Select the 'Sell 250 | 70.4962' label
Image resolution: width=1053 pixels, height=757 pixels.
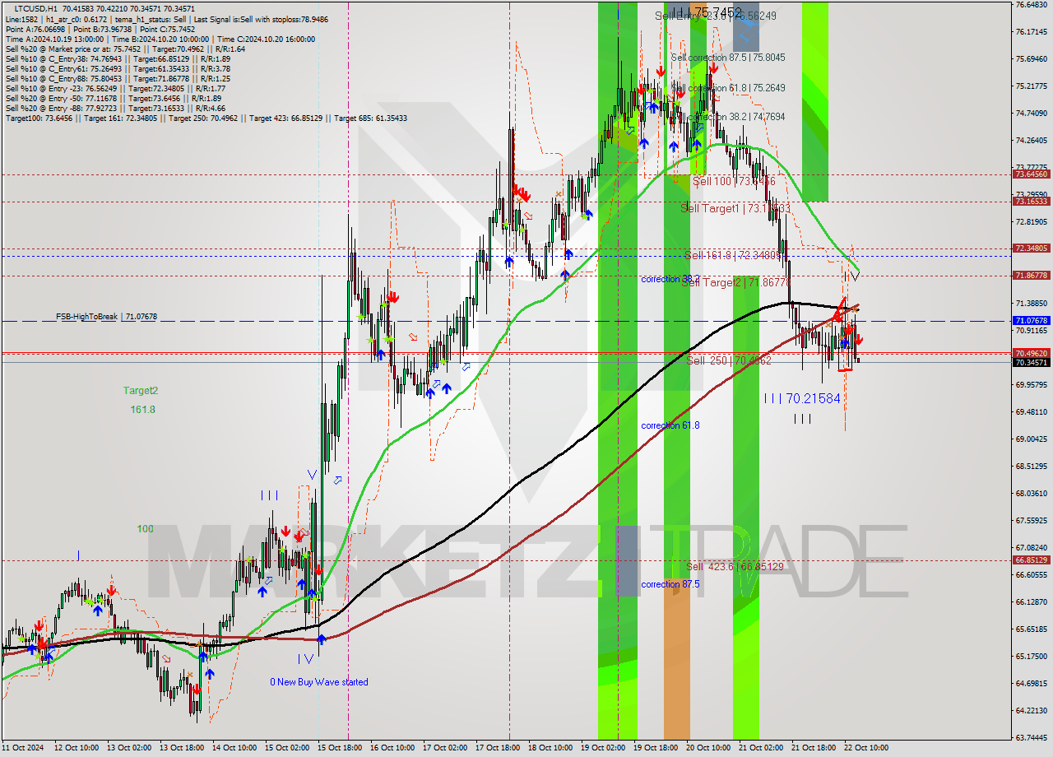click(x=729, y=360)
